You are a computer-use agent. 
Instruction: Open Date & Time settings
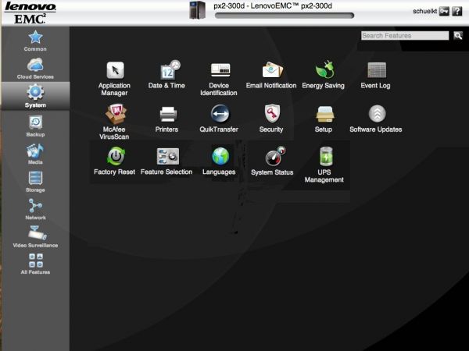coord(166,75)
